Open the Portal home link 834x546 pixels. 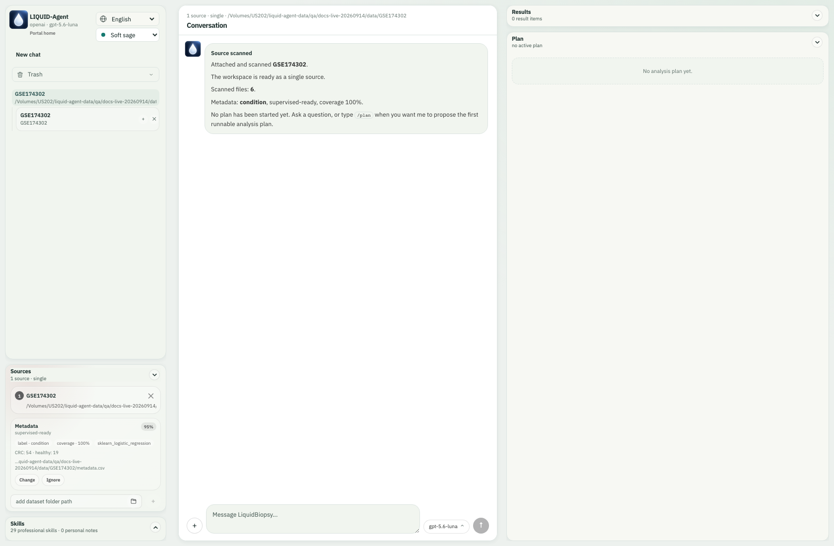coord(43,33)
